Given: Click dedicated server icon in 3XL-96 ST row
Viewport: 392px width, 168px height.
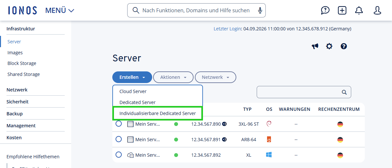Looking at the screenshot, I should (130, 124).
